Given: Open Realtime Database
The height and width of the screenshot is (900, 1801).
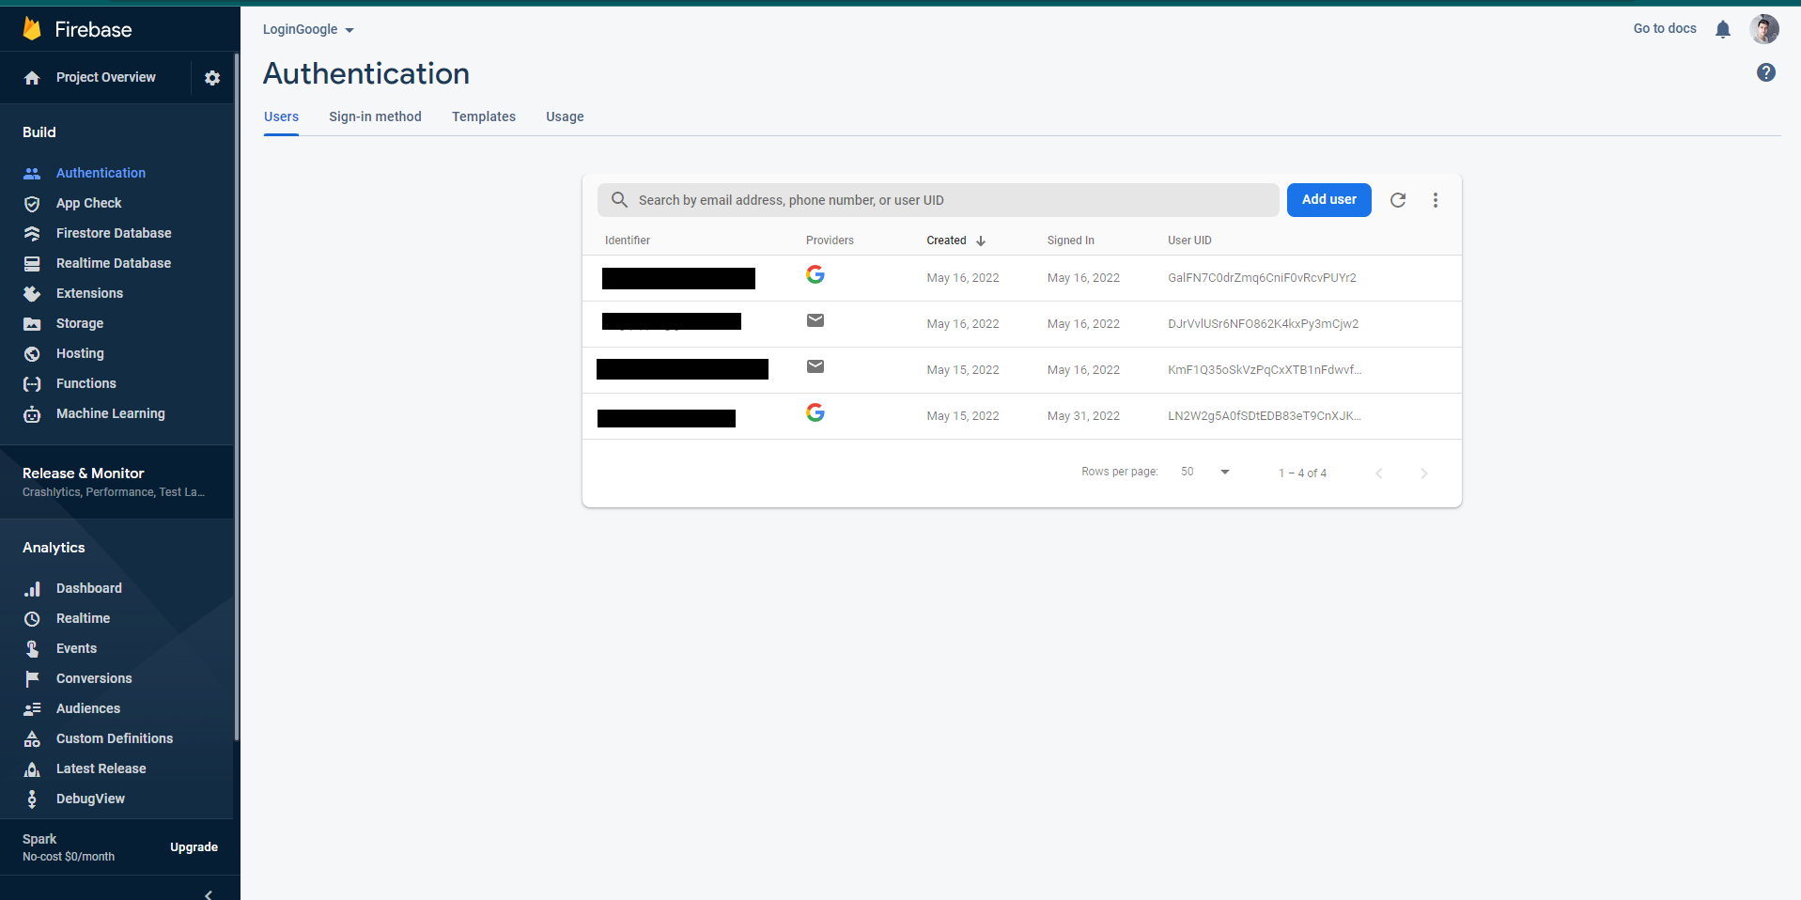Looking at the screenshot, I should click(114, 263).
